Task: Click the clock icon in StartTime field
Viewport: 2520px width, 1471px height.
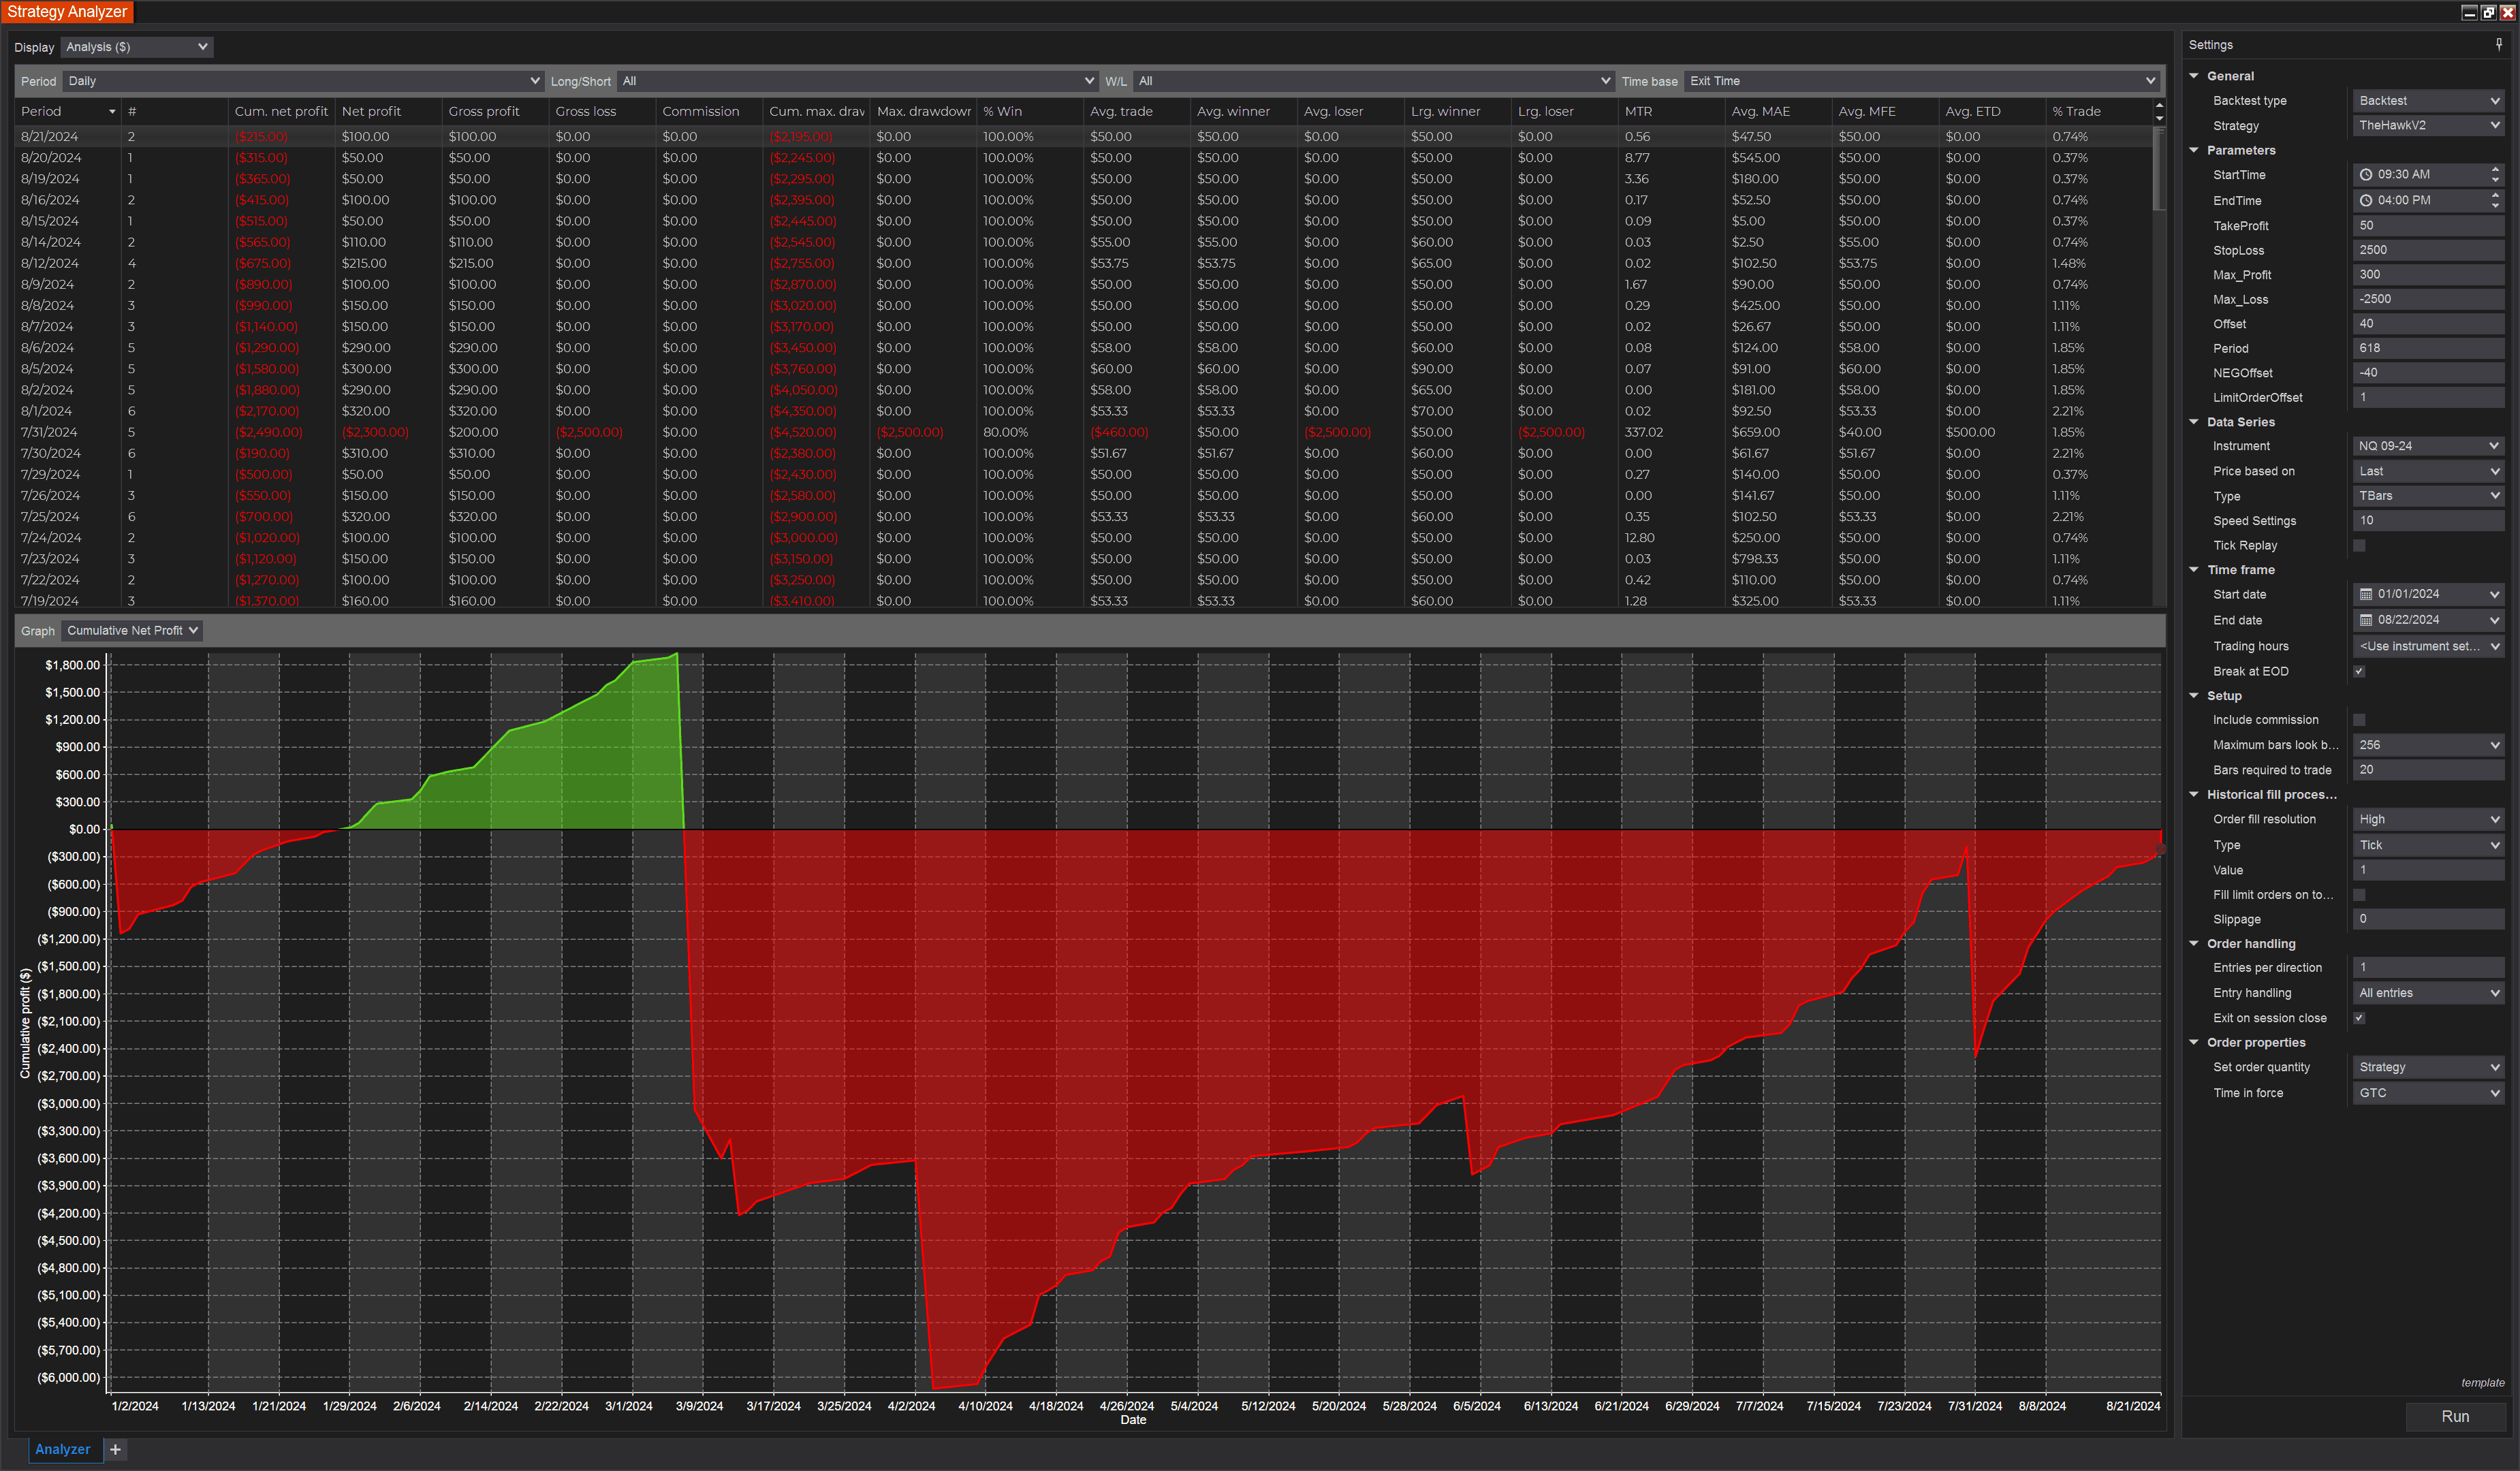Action: (2366, 174)
